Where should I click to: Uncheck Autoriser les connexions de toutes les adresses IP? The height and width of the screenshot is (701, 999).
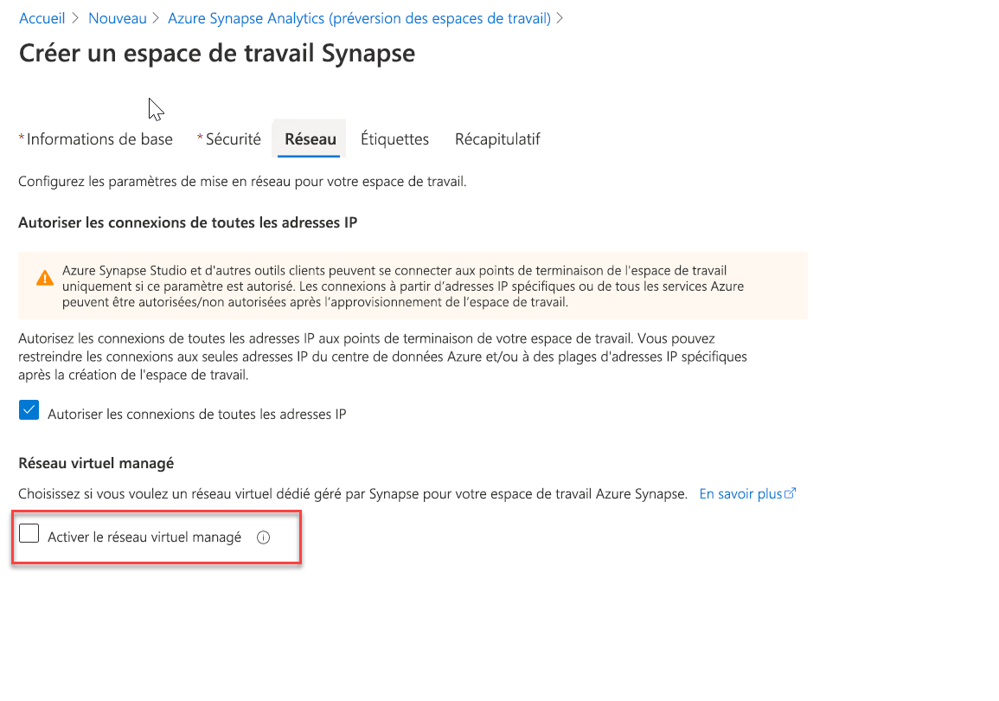[x=29, y=411]
